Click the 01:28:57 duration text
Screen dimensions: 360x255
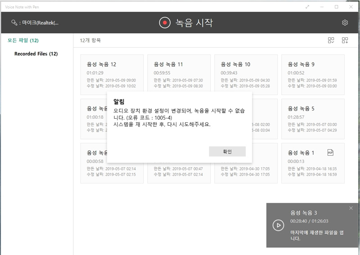pyautogui.click(x=296, y=117)
